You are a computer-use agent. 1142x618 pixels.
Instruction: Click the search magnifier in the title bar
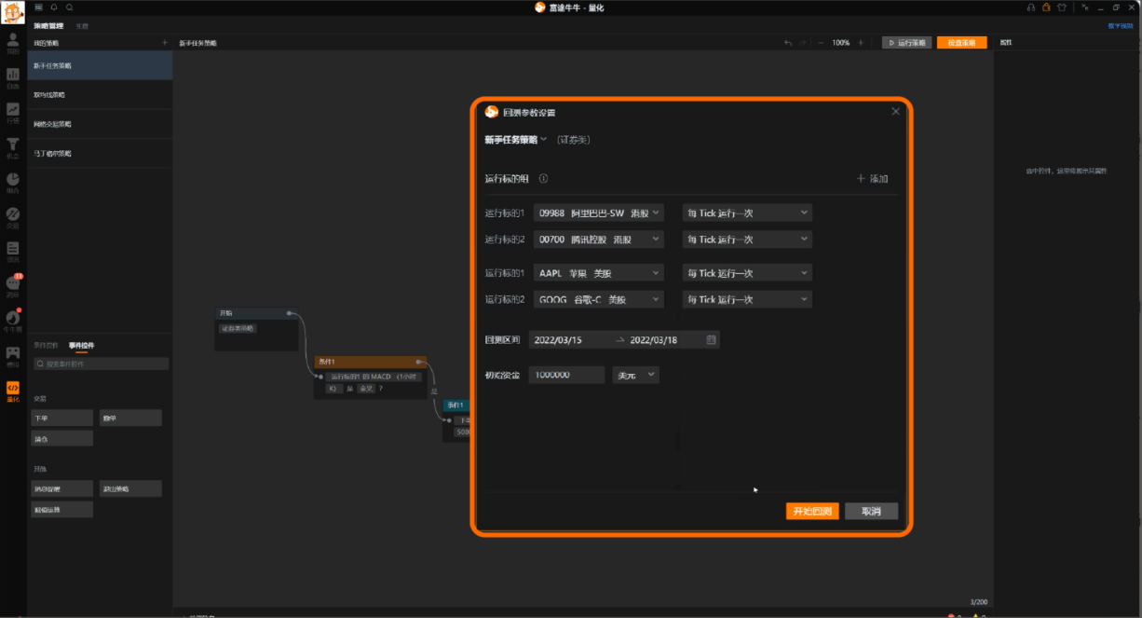click(70, 7)
